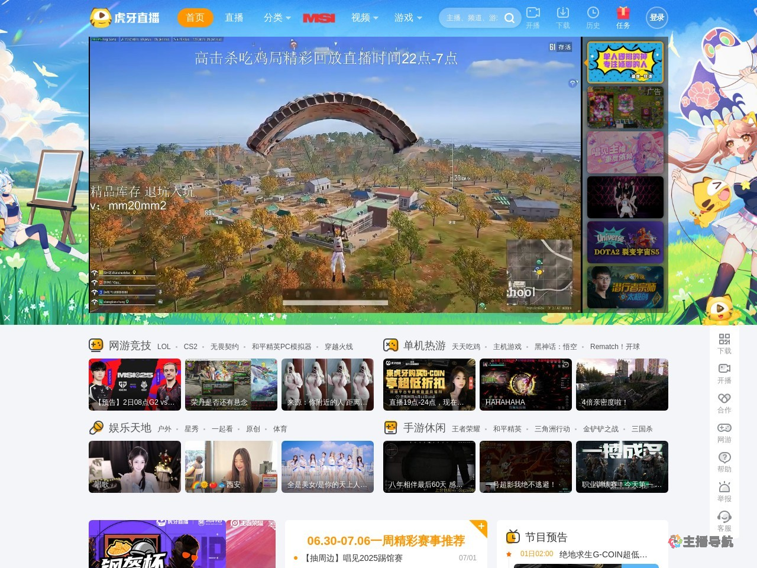Click the Huya Live logo
This screenshot has width=757, height=568.
(125, 18)
